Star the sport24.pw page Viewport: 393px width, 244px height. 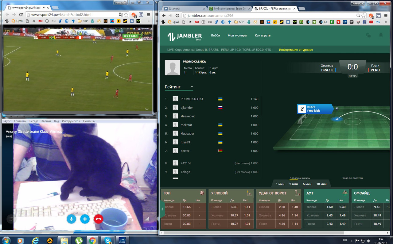coord(126,14)
